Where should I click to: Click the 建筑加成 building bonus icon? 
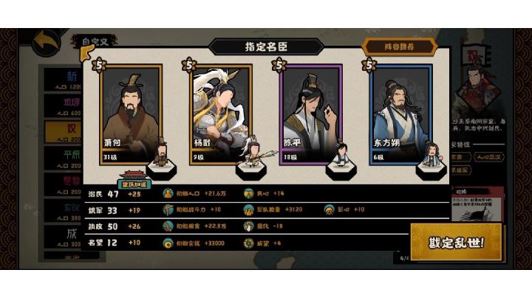click(x=134, y=180)
